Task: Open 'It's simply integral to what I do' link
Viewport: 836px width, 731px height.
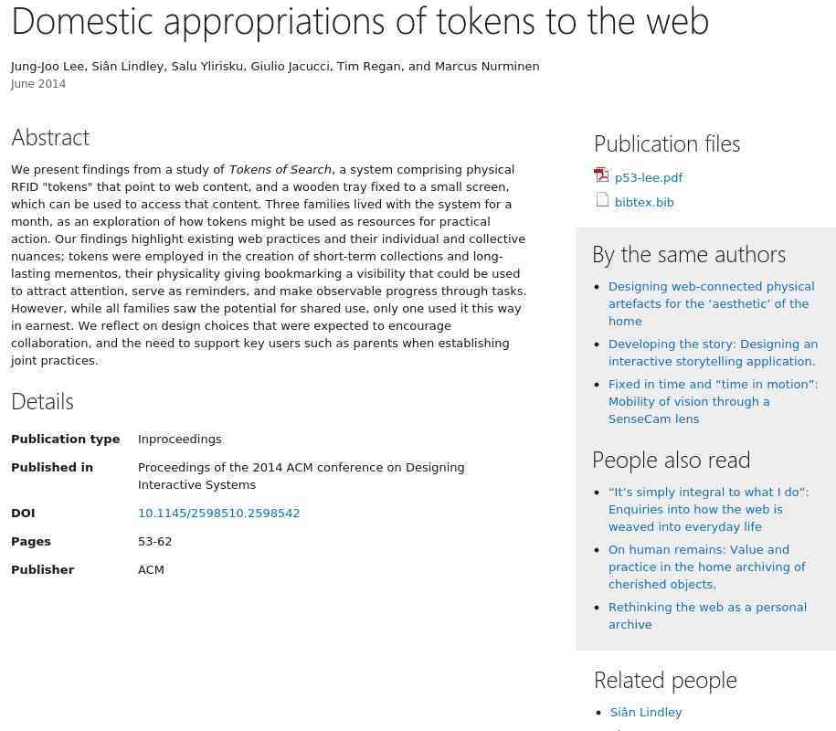Action: pyautogui.click(x=709, y=509)
